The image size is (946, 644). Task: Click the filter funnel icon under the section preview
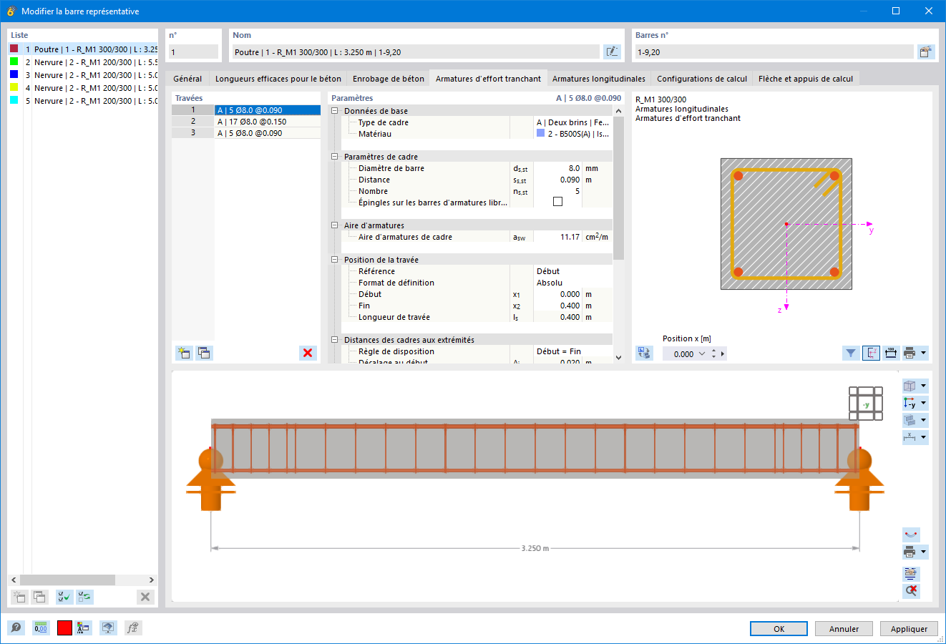[x=851, y=353]
